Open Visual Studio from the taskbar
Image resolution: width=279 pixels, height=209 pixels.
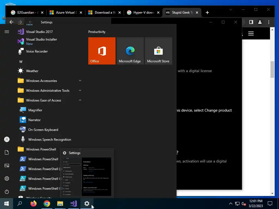(74, 204)
